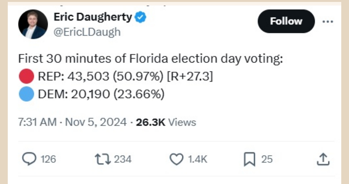
Task: Click the retweet arrows icon
Action: pos(103,159)
